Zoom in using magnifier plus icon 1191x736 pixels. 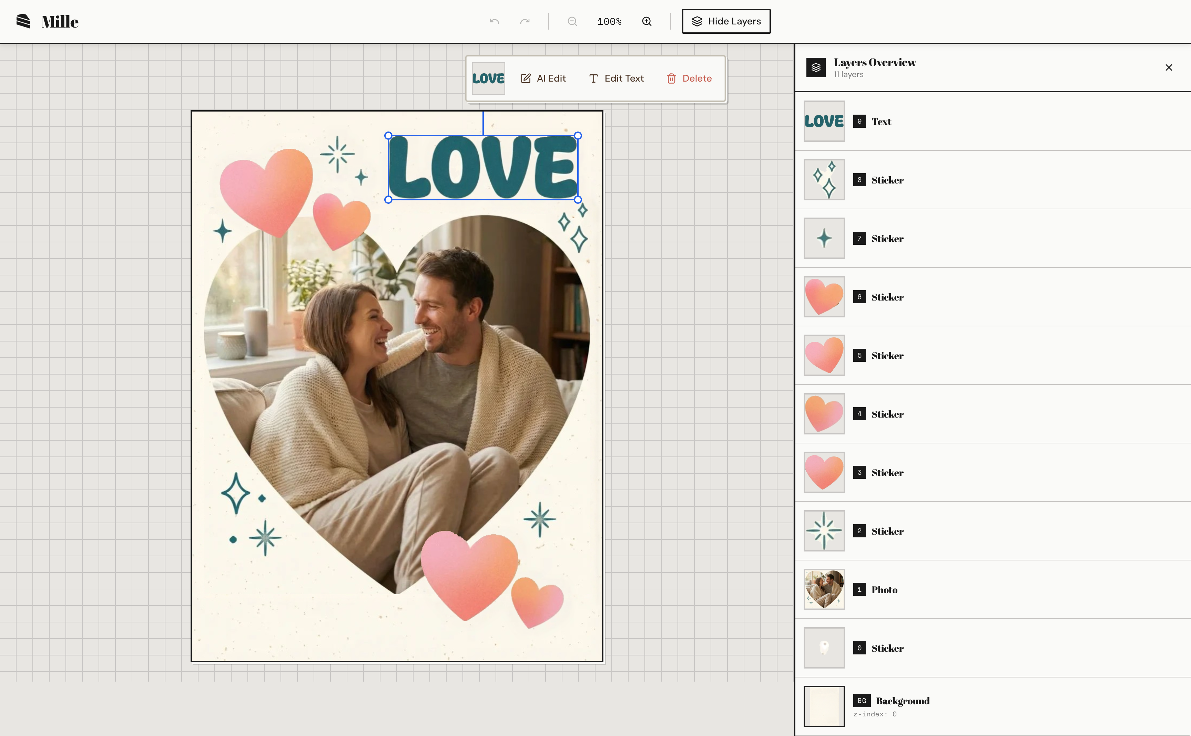click(647, 21)
